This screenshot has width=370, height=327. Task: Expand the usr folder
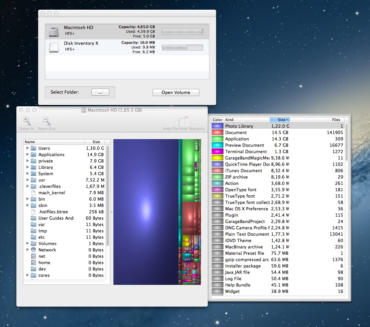pos(27,180)
